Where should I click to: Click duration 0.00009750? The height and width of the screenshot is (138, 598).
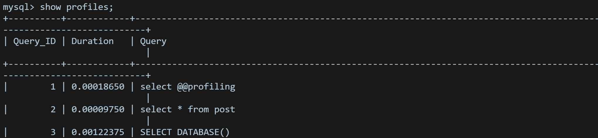pyautogui.click(x=98, y=109)
